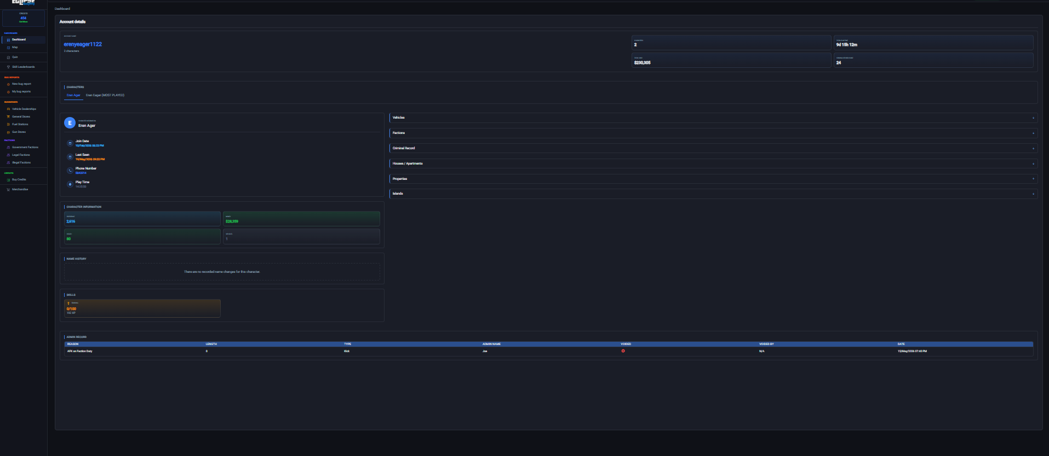This screenshot has height=456, width=1049.
Task: Click the Illegal Factions people icon
Action: pos(8,163)
